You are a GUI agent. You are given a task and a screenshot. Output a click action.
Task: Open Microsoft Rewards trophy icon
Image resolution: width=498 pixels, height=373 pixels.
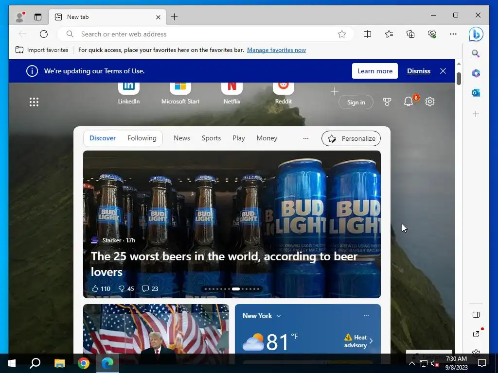point(387,102)
